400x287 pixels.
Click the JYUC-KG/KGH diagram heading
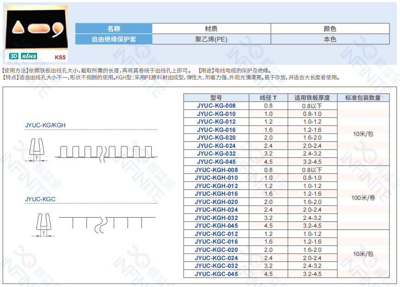45,125
